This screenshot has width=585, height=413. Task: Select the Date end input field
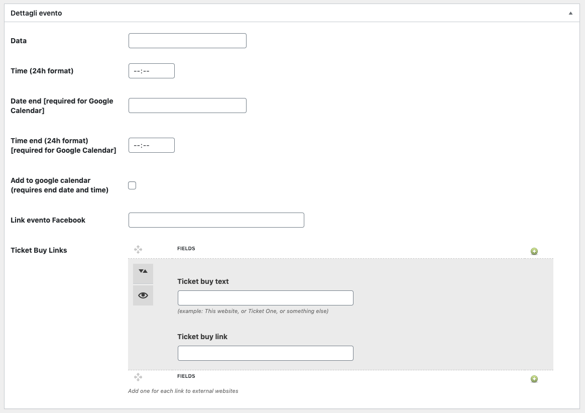coord(187,106)
